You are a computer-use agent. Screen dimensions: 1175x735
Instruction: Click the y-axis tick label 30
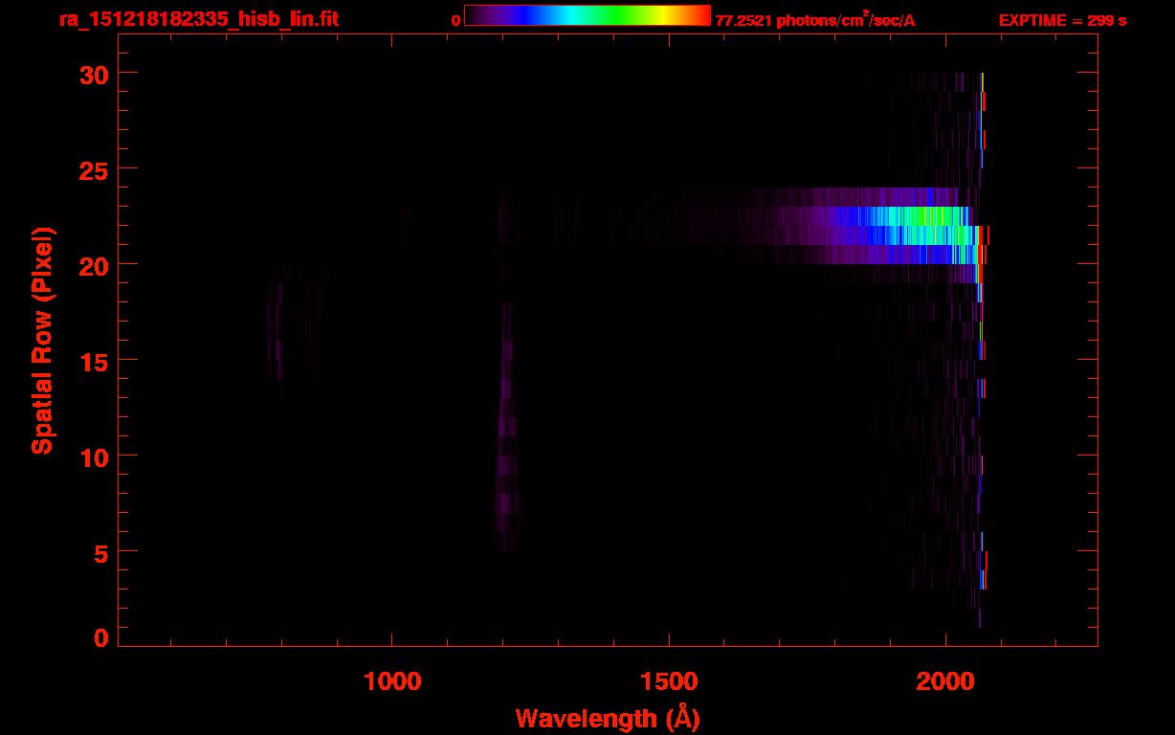click(92, 73)
